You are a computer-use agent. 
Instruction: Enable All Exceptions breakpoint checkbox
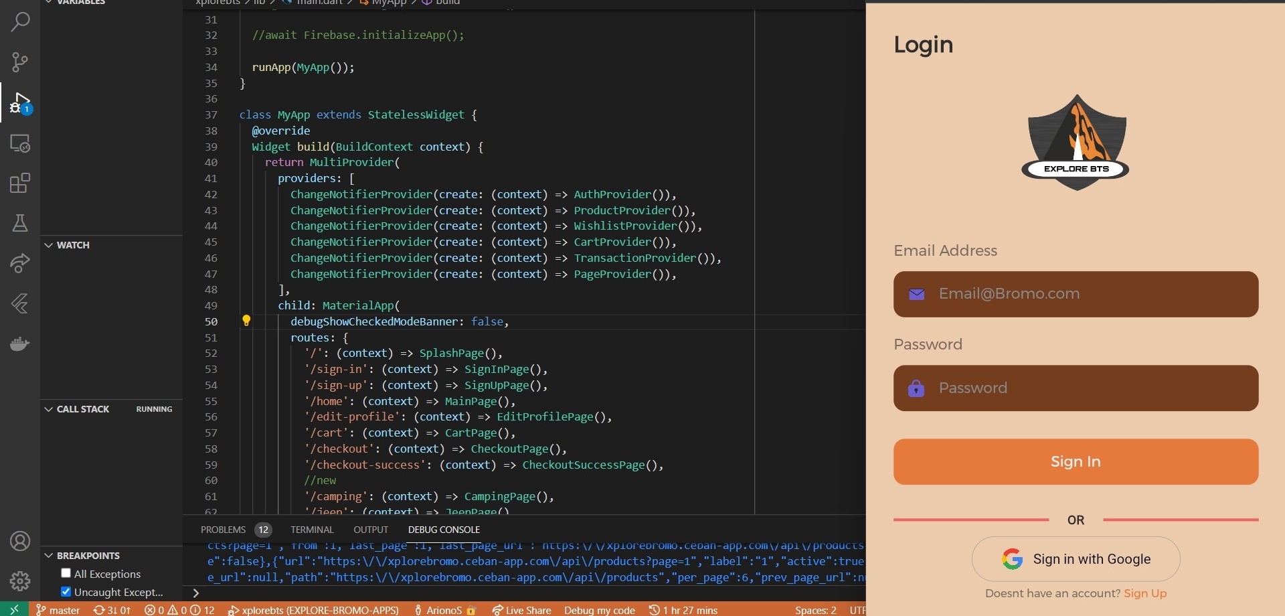(66, 573)
